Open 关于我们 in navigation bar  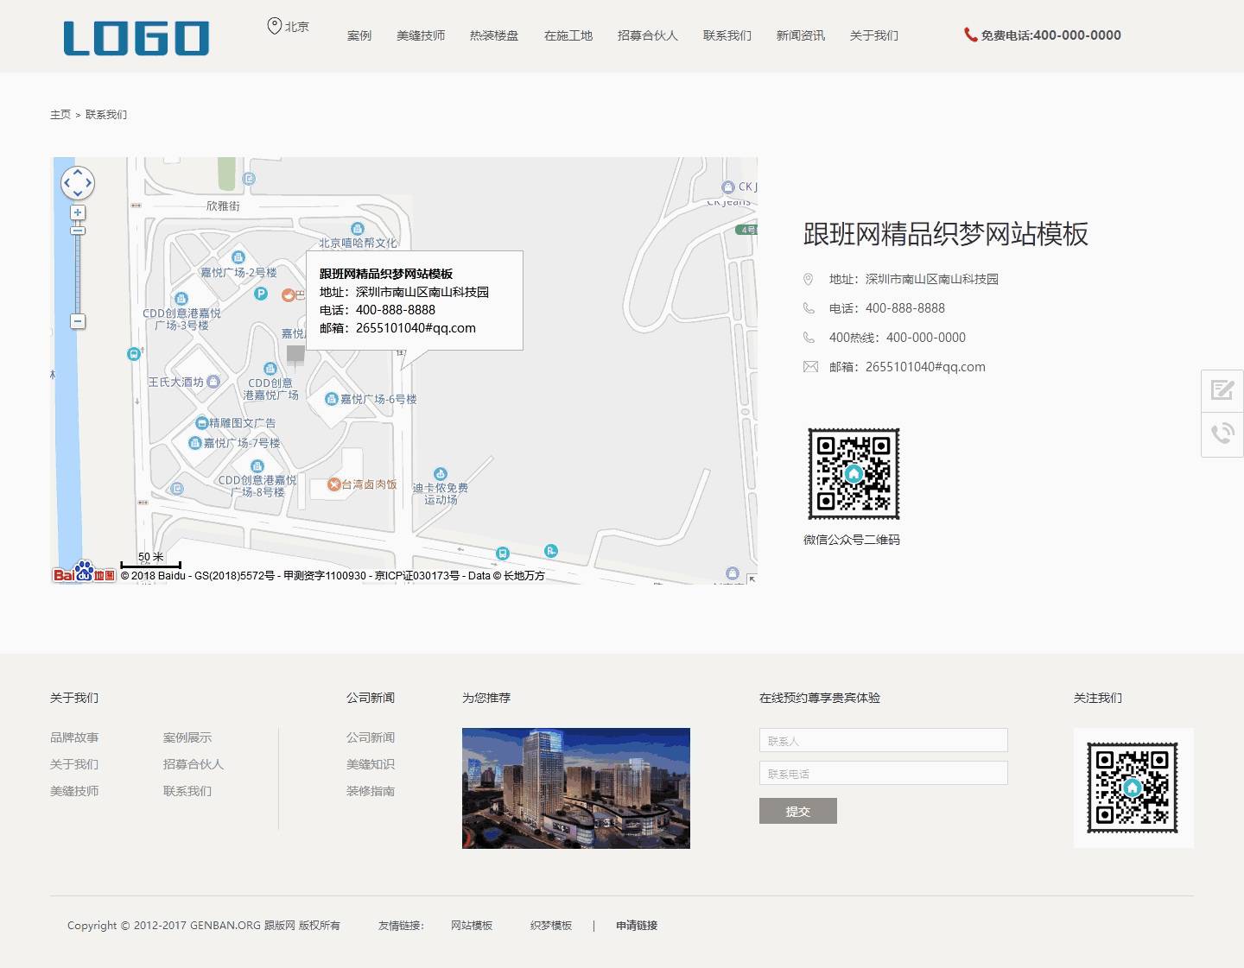coord(874,35)
